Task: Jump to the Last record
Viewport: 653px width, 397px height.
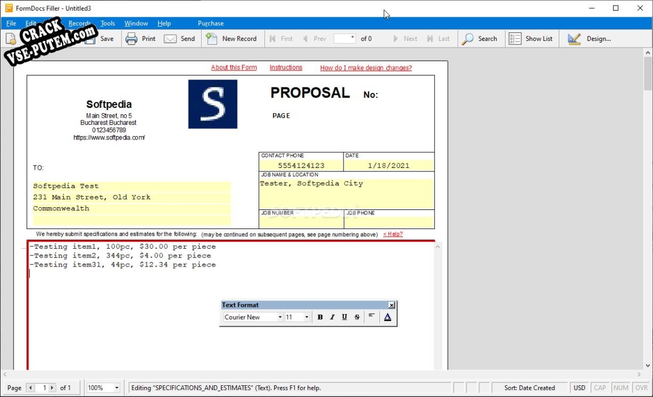Action: pos(438,39)
